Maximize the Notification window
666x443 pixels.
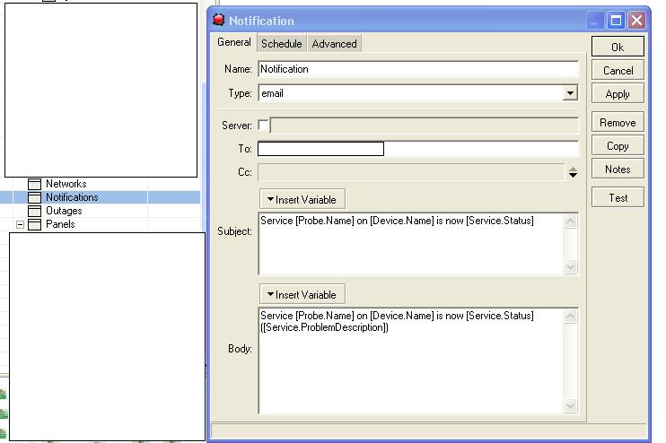(616, 21)
